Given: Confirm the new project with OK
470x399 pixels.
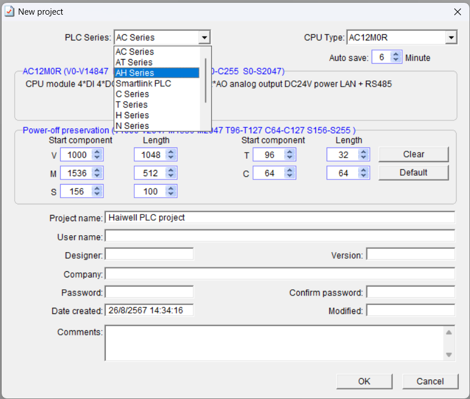Looking at the screenshot, I should (364, 381).
